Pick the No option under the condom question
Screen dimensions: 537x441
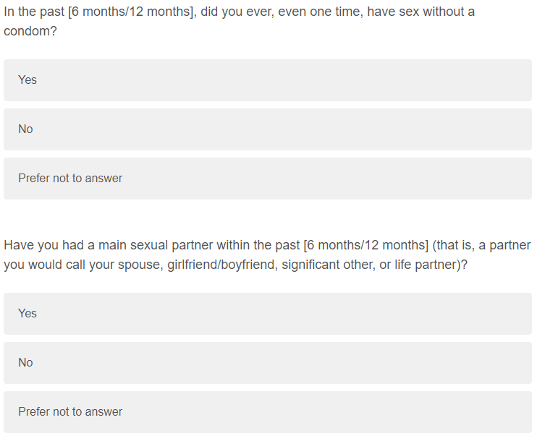[267, 129]
